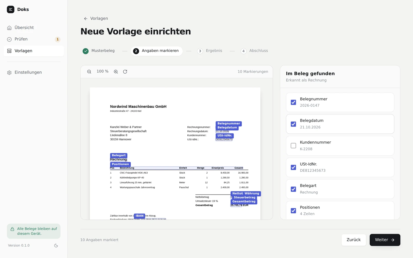Uncheck the Positionen checkbox

tap(293, 211)
